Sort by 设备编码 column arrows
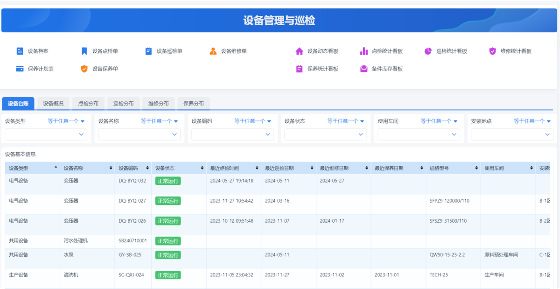Viewport: 560px width, 289px height. tap(147, 168)
